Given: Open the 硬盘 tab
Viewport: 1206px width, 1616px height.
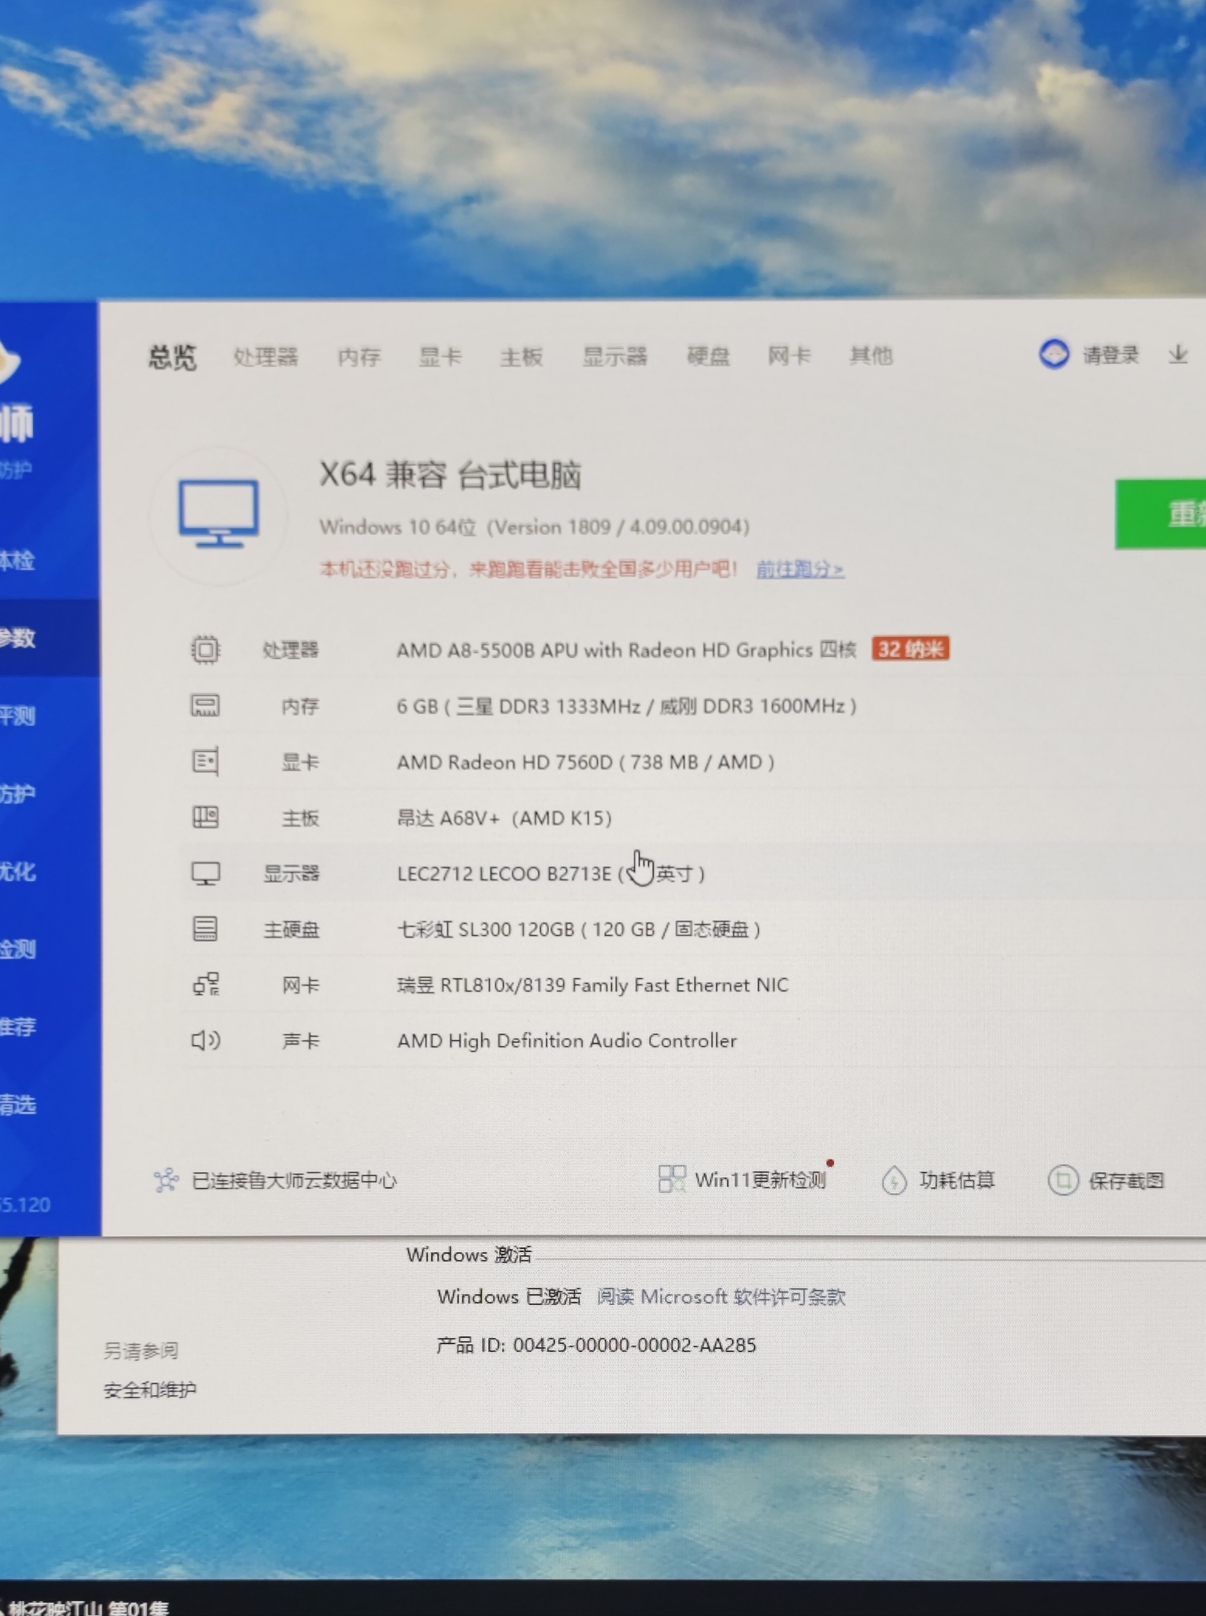Looking at the screenshot, I should click(708, 356).
